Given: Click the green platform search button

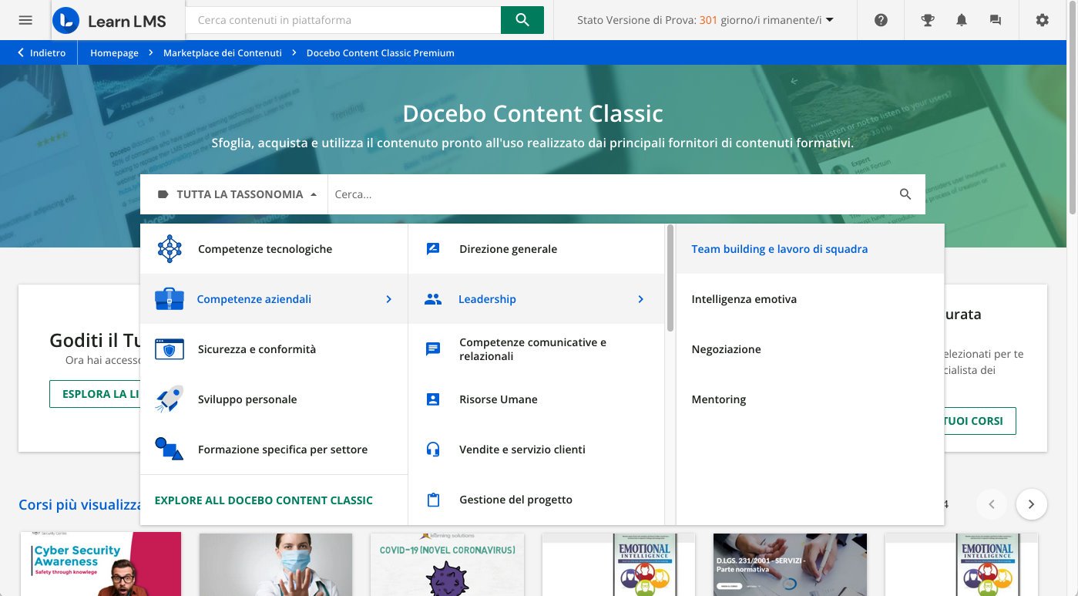Looking at the screenshot, I should point(522,20).
